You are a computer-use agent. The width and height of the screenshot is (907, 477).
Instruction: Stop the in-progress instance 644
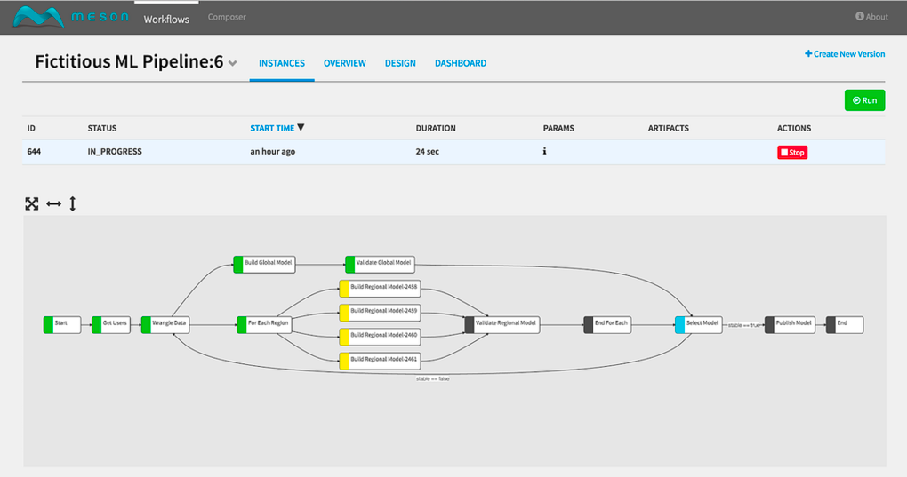791,153
